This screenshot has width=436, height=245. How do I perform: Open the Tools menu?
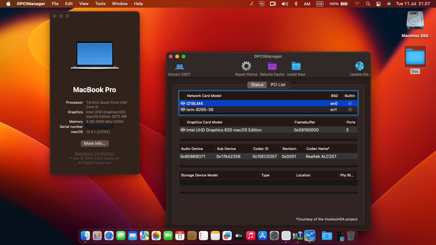coord(100,4)
